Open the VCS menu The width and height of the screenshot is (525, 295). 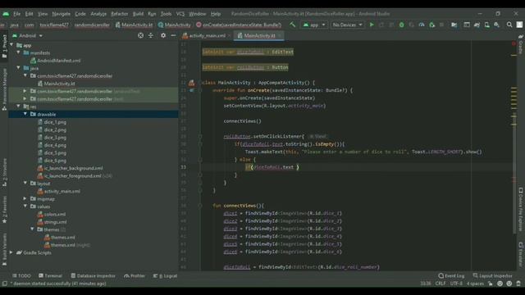(x=180, y=14)
